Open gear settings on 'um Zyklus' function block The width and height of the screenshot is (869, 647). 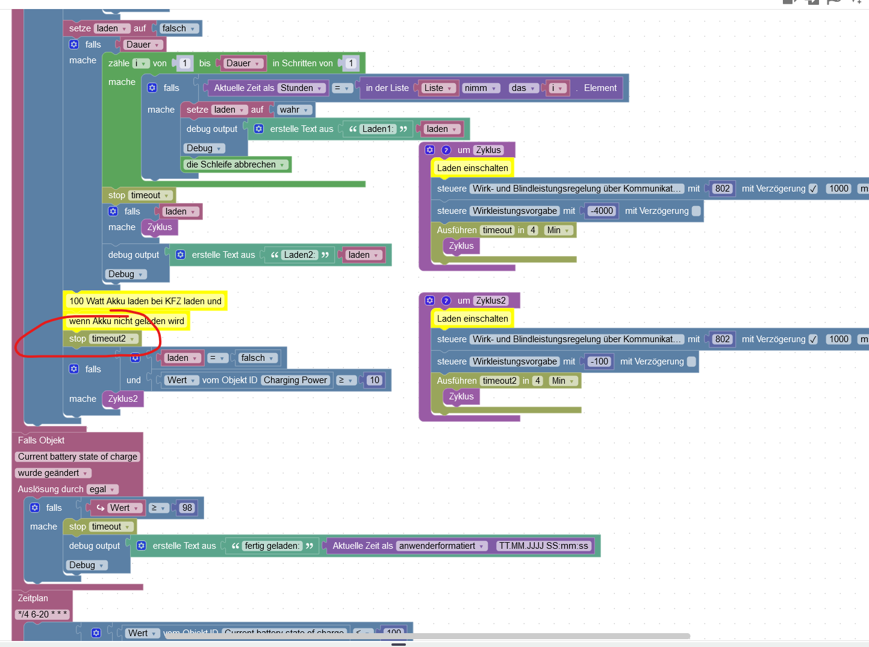tap(429, 150)
